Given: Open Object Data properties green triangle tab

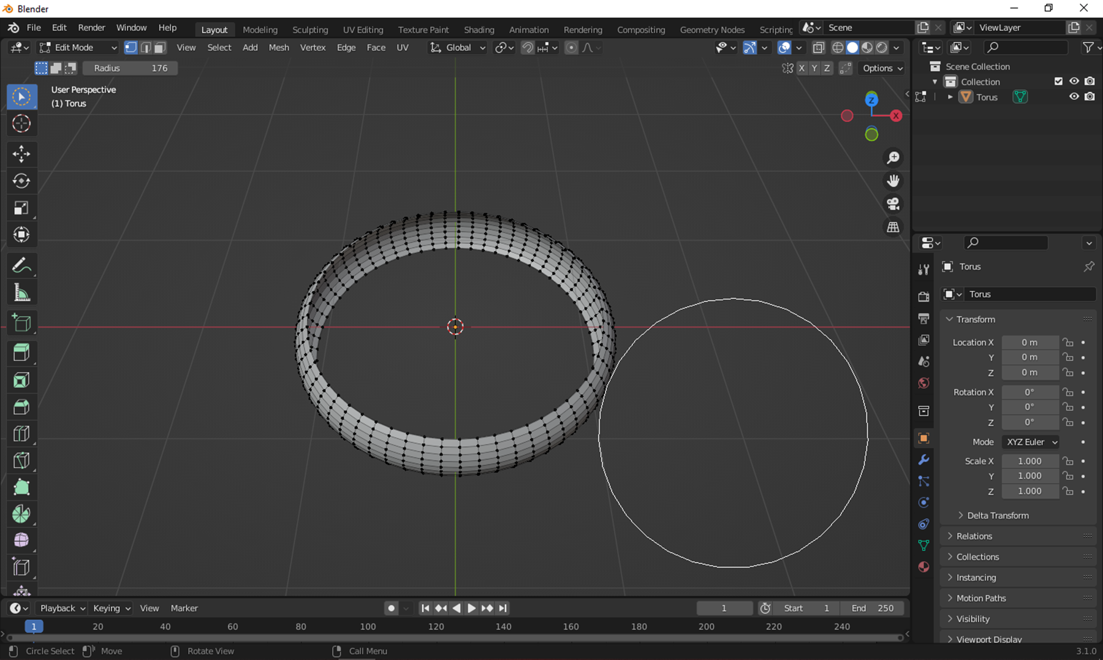Looking at the screenshot, I should pyautogui.click(x=923, y=545).
